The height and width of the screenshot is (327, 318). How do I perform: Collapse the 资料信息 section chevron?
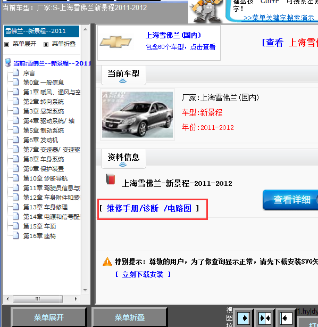coord(123,165)
